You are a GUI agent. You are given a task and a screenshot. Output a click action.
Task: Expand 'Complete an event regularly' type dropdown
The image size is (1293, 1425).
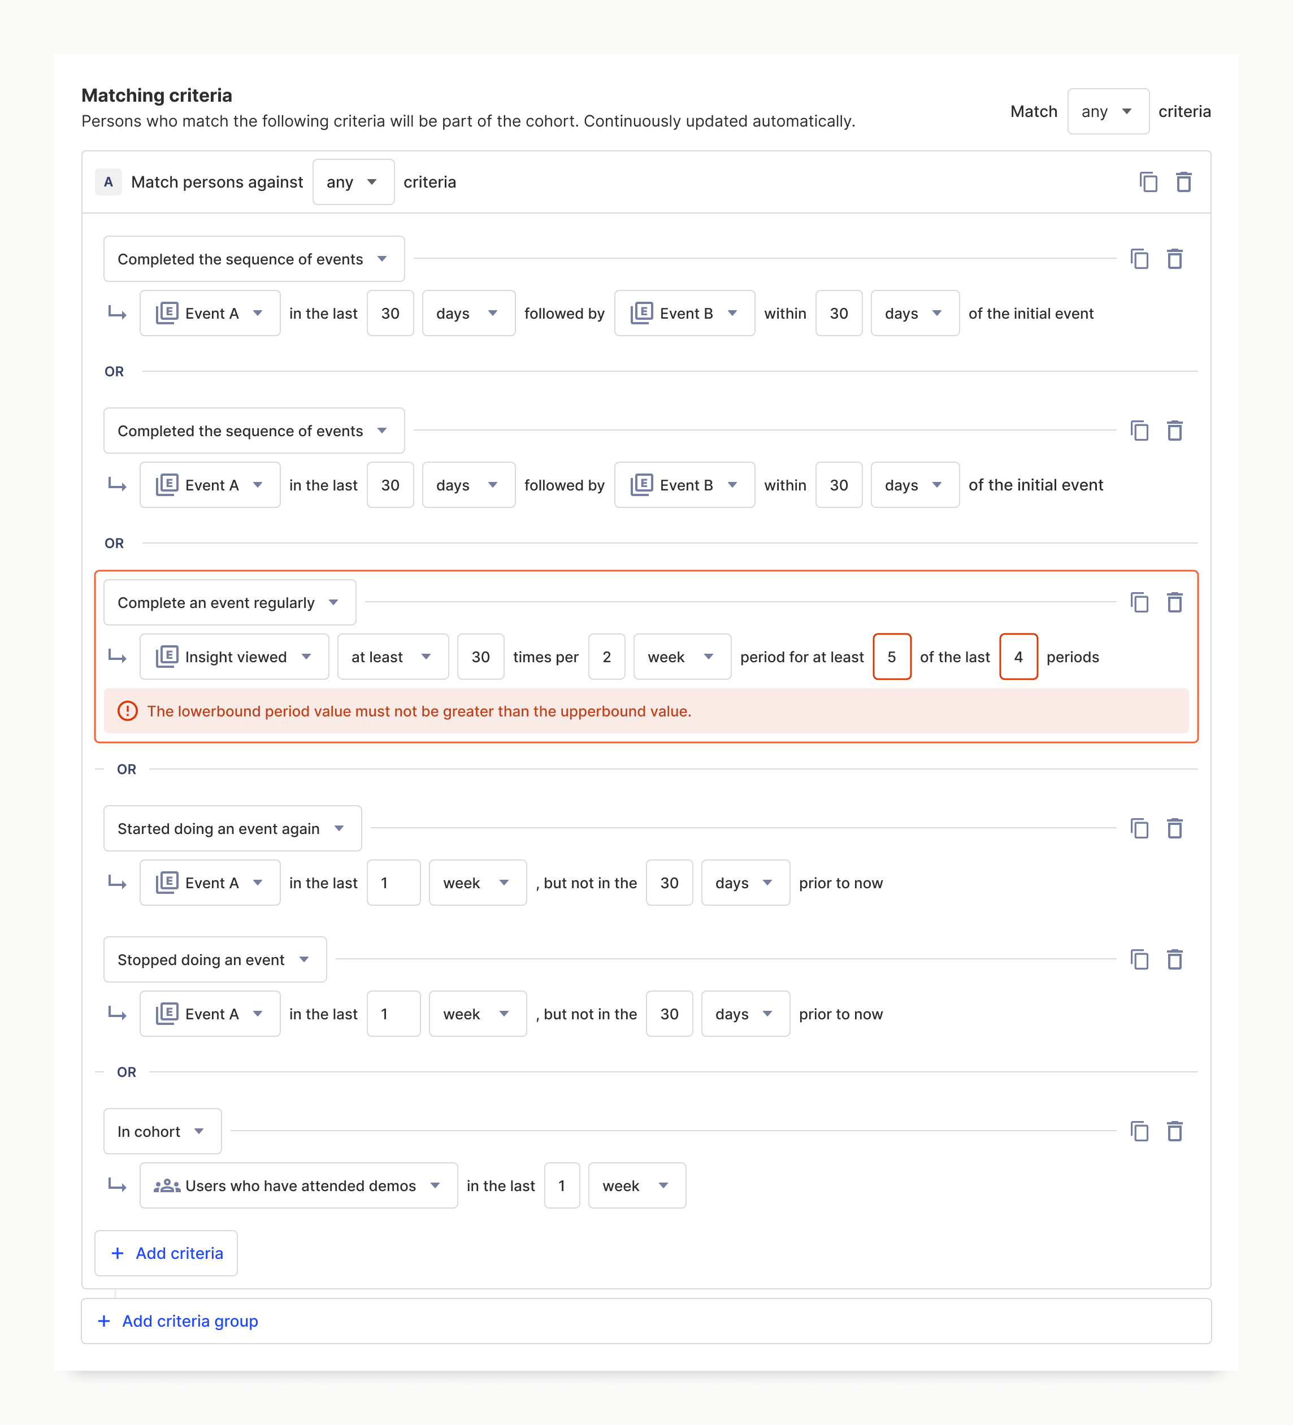pyautogui.click(x=229, y=603)
